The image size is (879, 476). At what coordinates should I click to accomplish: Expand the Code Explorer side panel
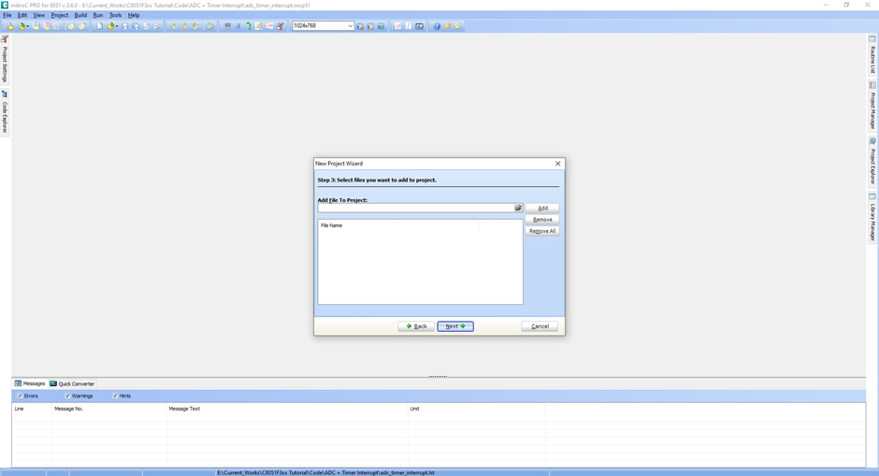[x=5, y=112]
